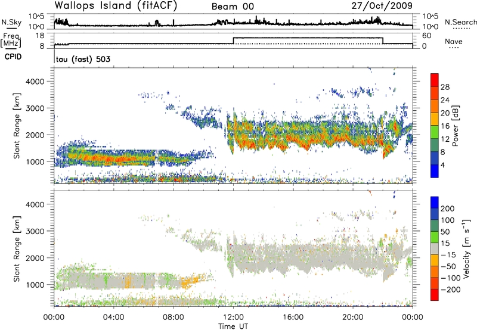Select the 08:00 time tick label
This screenshot has width=477, height=330.
click(x=174, y=317)
